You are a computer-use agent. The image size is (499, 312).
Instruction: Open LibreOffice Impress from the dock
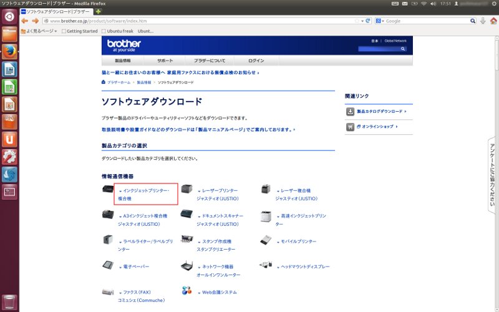point(9,104)
